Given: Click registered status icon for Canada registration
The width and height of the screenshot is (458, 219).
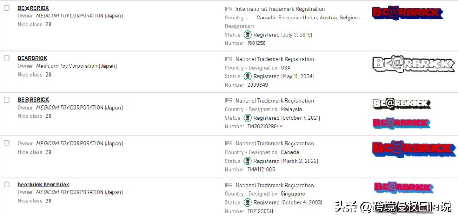Looking at the screenshot, I should pyautogui.click(x=248, y=161).
